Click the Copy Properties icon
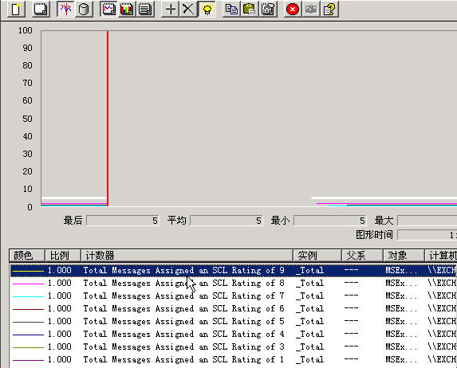Image resolution: width=457 pixels, height=368 pixels. [232, 9]
